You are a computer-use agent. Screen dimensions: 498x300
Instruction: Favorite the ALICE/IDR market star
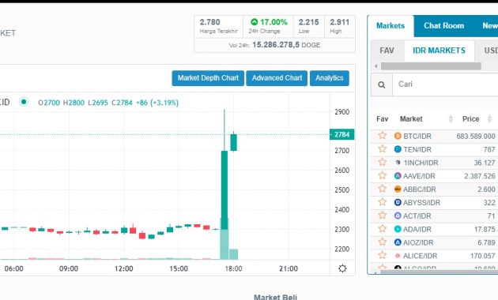(383, 256)
